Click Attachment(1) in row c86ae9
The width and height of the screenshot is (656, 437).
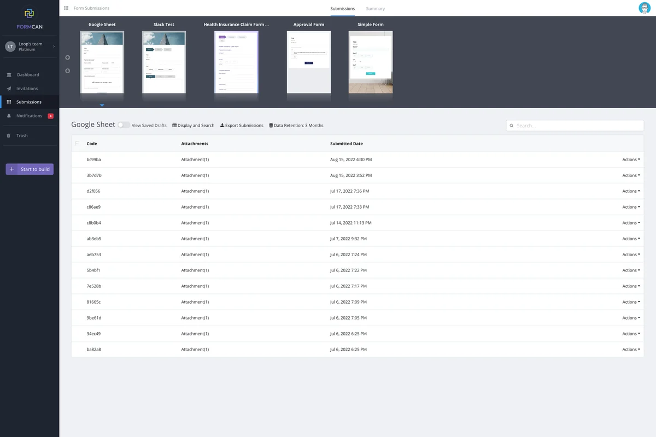coord(195,207)
